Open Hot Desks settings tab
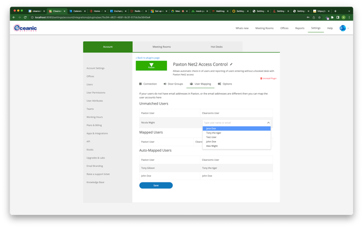363x228 pixels. (216, 47)
